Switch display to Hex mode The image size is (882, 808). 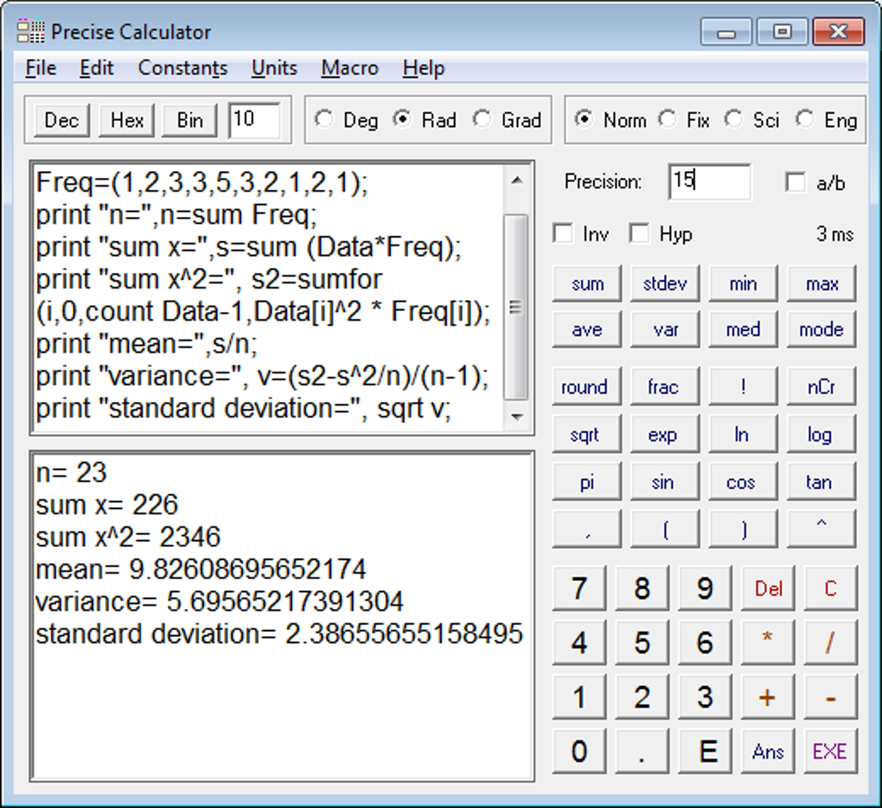click(126, 121)
